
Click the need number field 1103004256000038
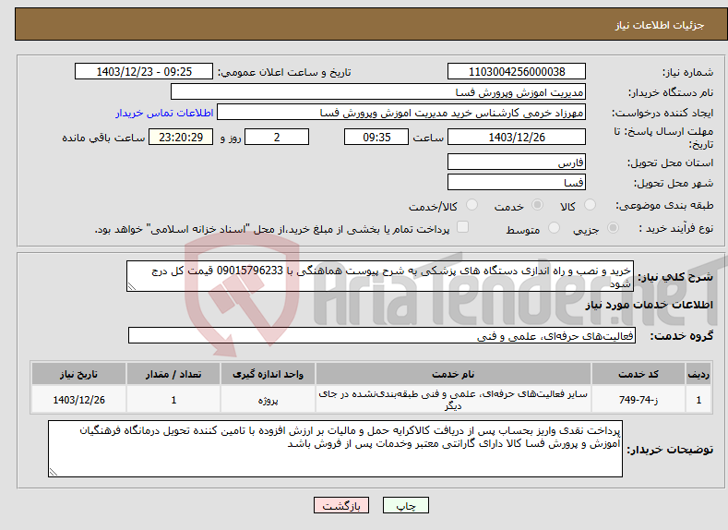tap(517, 71)
